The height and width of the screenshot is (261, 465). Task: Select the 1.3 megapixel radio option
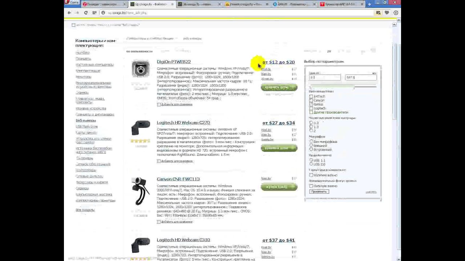(311, 127)
